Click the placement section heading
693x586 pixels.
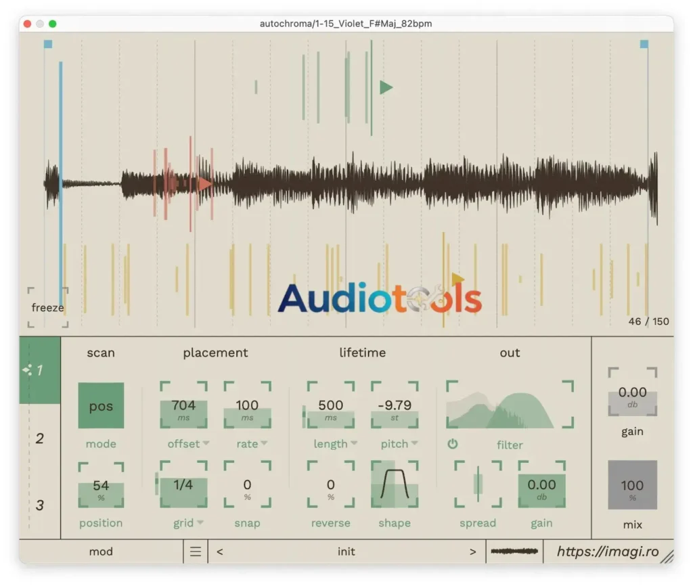coord(215,353)
